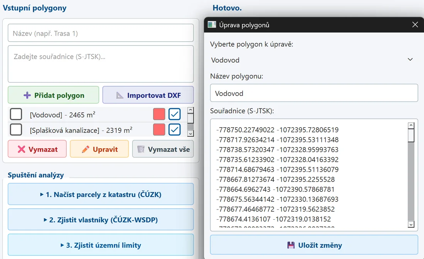424x259 pixels.
Task: Open the Vodovod polygon selection dropdown
Action: (314, 60)
